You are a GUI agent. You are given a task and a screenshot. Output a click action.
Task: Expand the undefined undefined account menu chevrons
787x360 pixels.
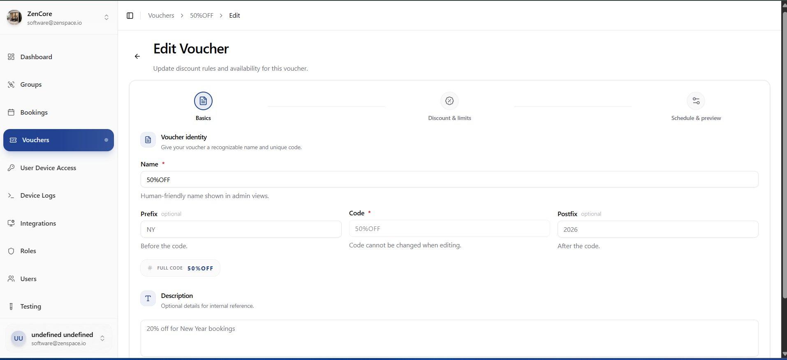pyautogui.click(x=102, y=338)
